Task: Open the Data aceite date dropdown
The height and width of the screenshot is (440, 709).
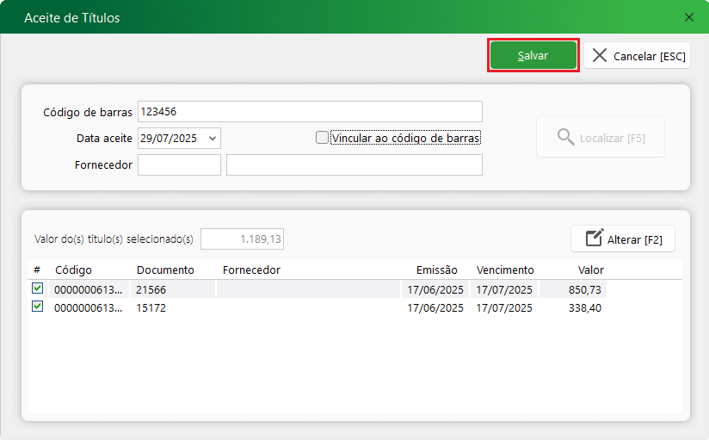Action: click(213, 138)
